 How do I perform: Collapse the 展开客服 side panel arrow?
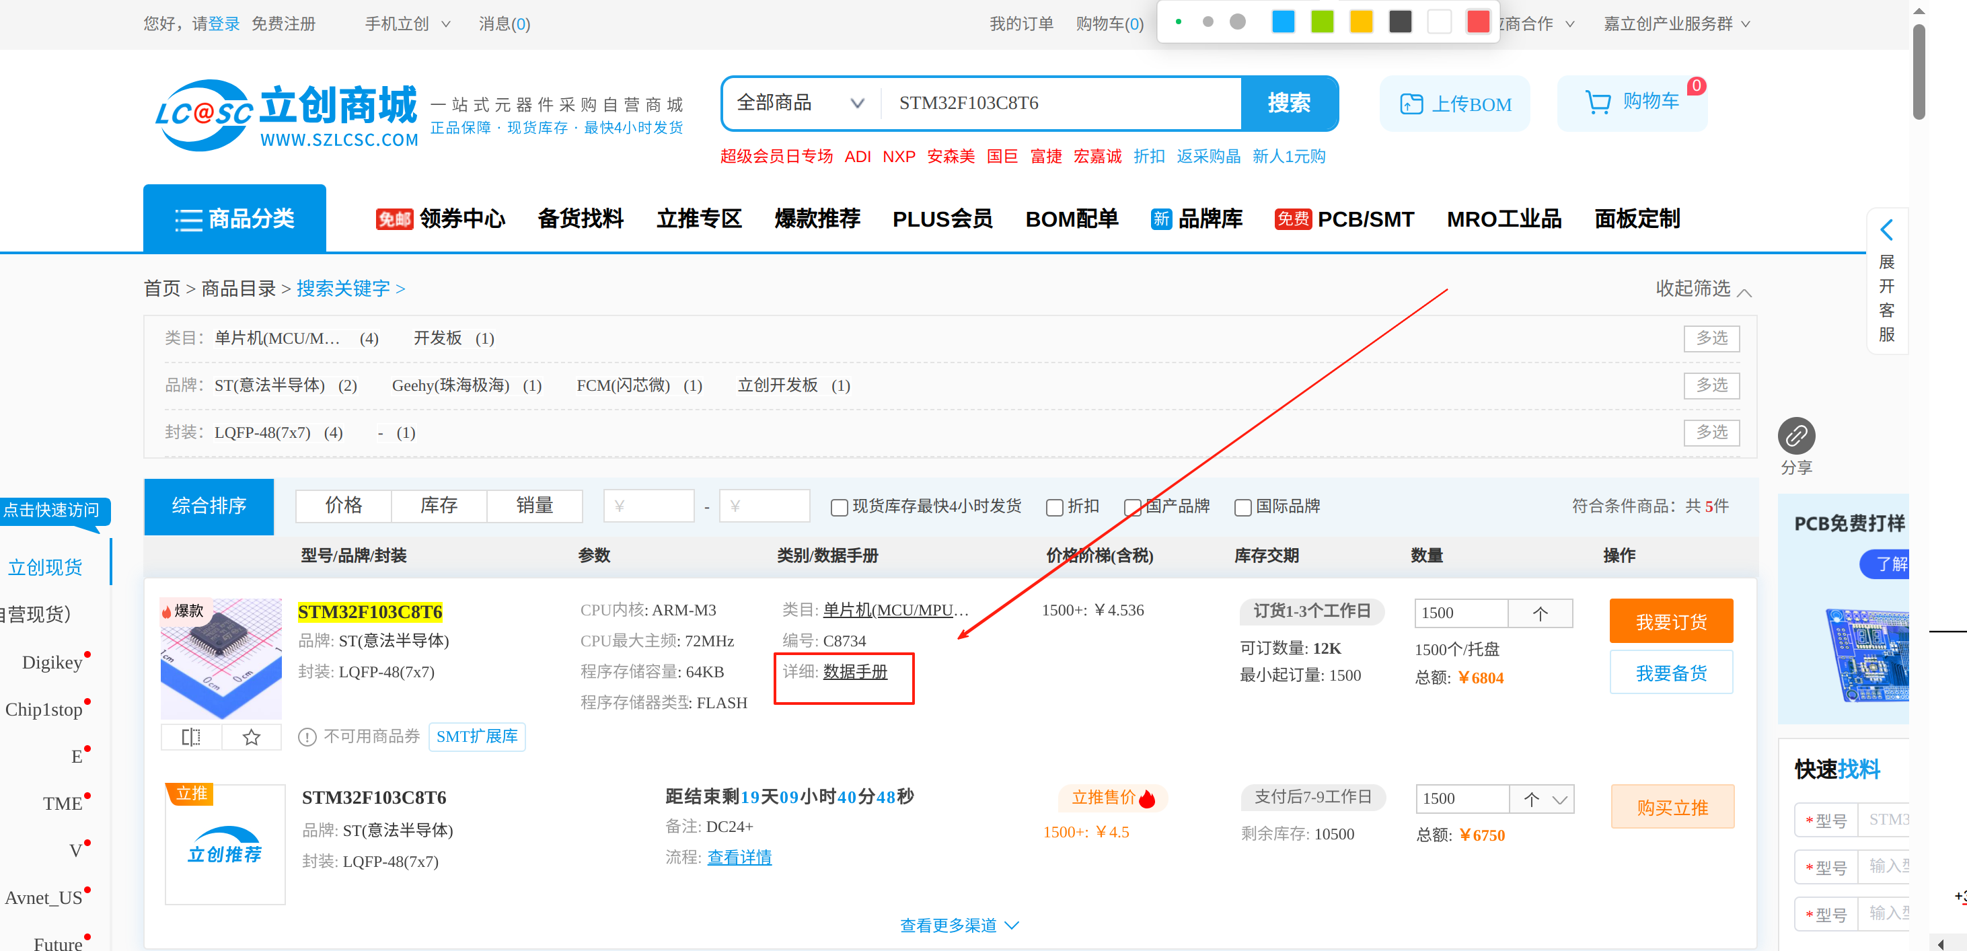[1887, 230]
